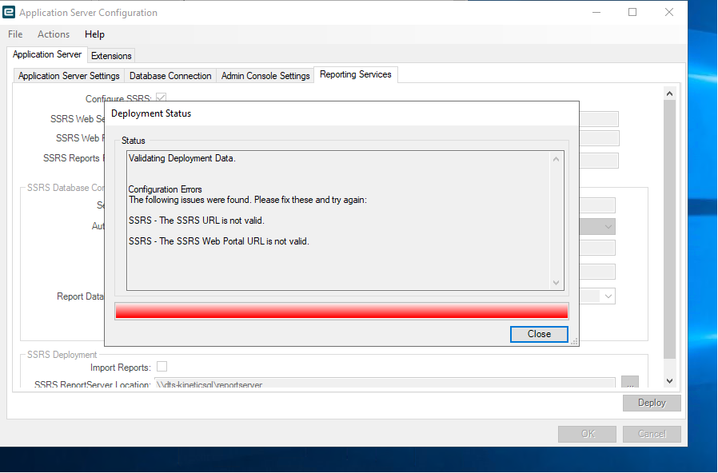The image size is (718, 473).
Task: Click the main panel vertical scrollbar thumb
Action: 669,229
